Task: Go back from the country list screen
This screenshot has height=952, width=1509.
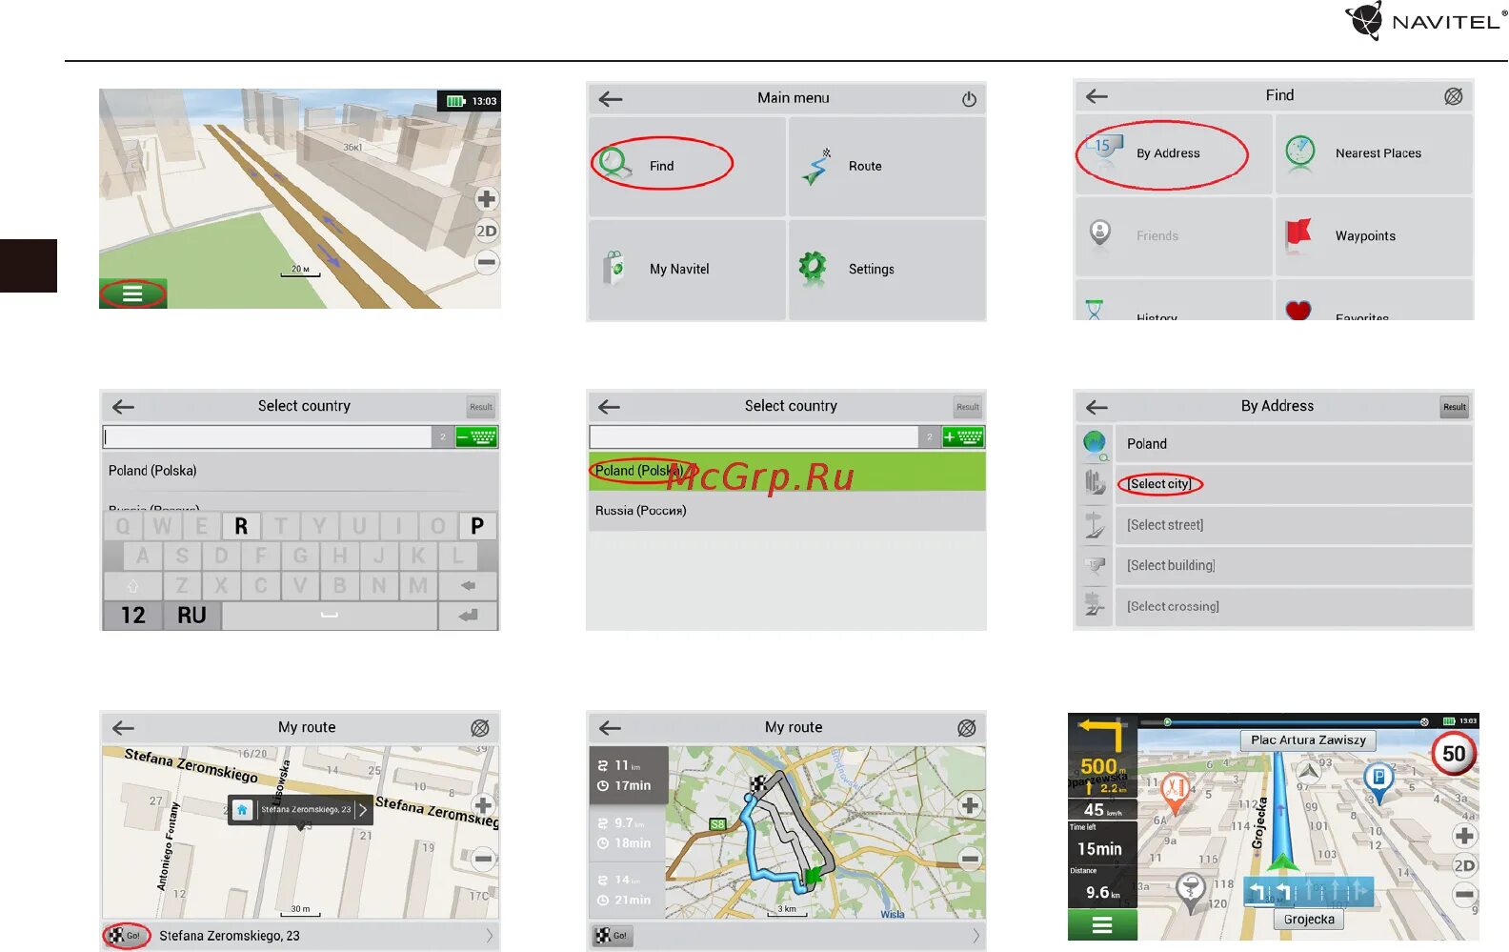Action: pos(610,407)
